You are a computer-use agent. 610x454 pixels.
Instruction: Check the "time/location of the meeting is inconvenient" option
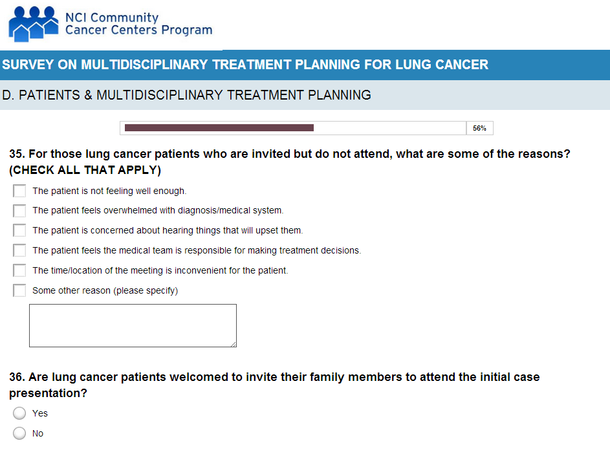[x=19, y=270]
